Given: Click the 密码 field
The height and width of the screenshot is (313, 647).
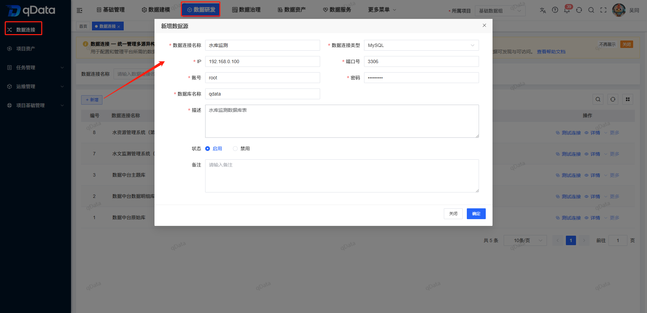Looking at the screenshot, I should (x=421, y=78).
